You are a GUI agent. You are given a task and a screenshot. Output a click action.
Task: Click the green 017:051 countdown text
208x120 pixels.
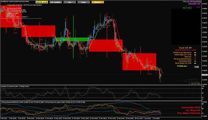pyautogui.click(x=187, y=8)
